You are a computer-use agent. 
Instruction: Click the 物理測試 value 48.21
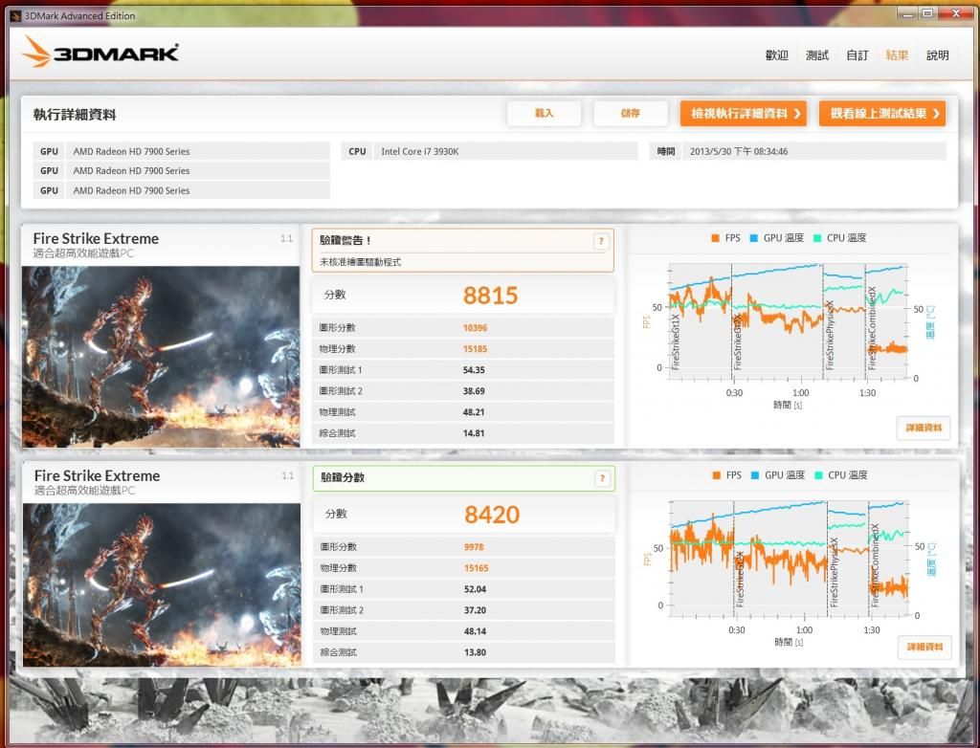click(x=474, y=412)
